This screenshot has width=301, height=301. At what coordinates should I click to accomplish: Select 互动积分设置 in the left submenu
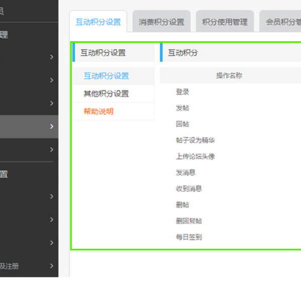[x=106, y=76]
